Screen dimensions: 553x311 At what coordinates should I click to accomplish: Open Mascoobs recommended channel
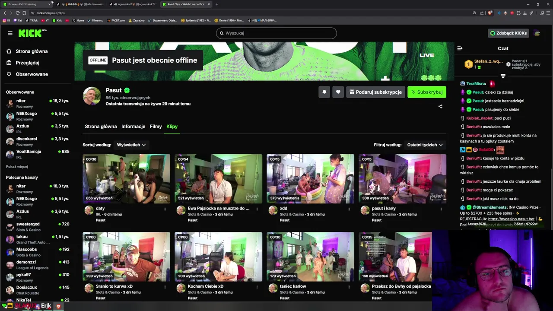(x=37, y=252)
